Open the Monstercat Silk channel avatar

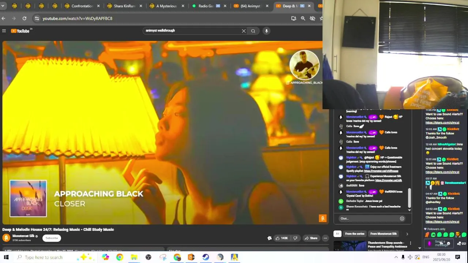[6, 238]
